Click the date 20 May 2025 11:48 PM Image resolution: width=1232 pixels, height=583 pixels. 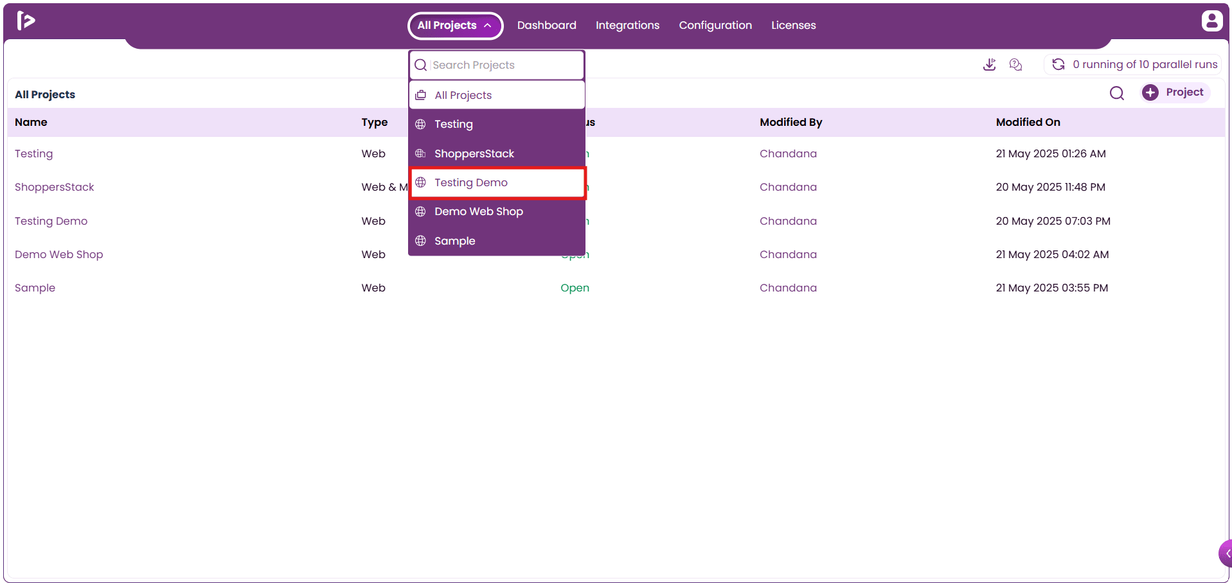point(1050,187)
